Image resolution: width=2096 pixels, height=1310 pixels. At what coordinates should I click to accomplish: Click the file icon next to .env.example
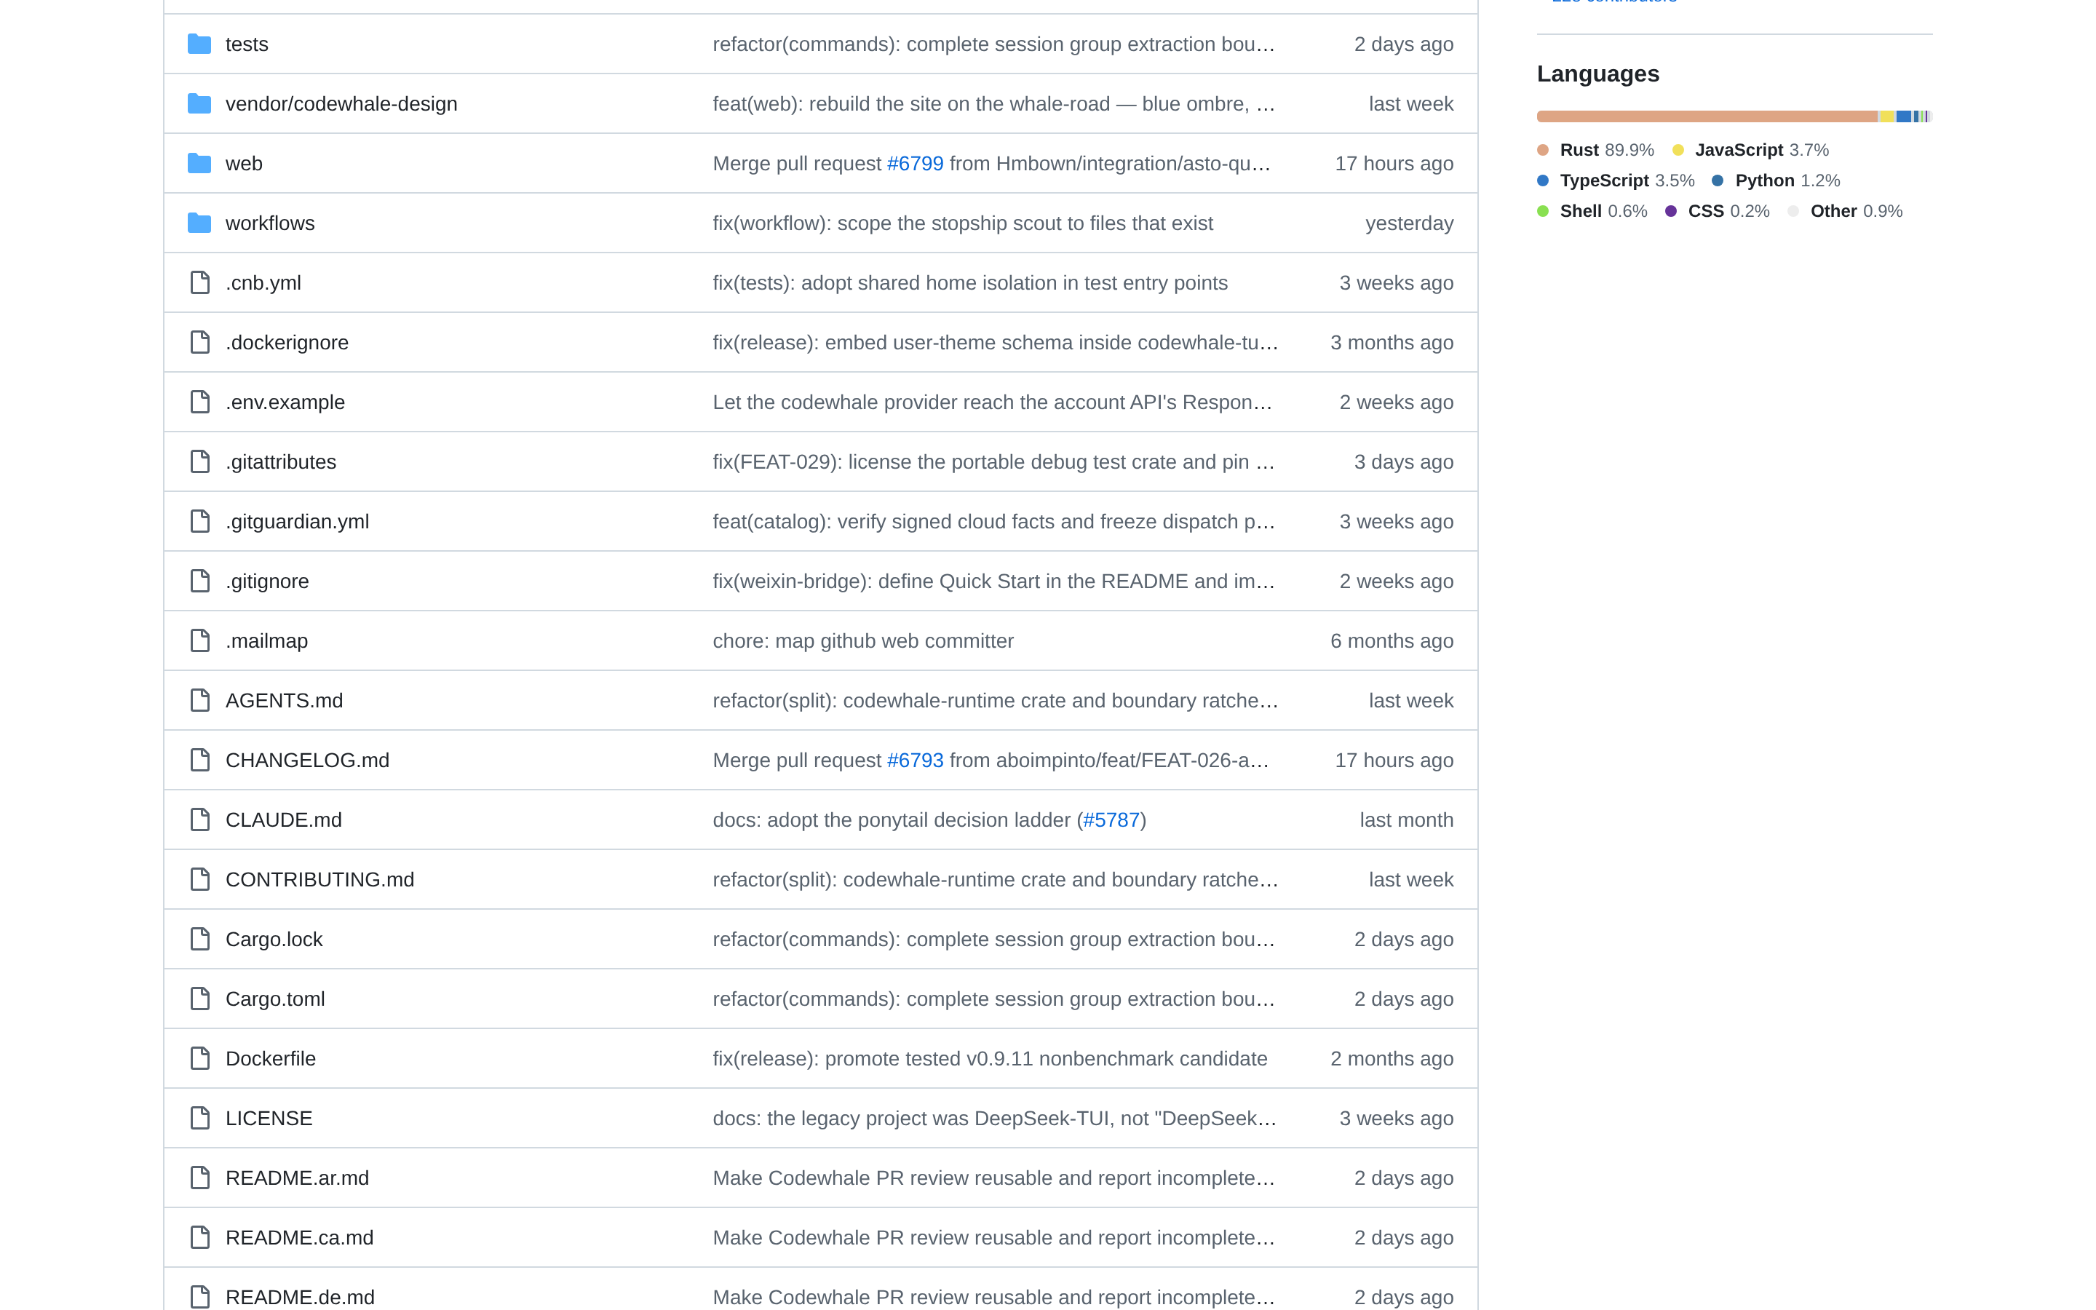click(x=200, y=402)
